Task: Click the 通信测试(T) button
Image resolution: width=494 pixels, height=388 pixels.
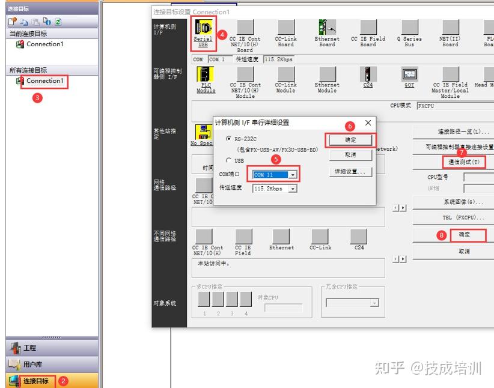Action: (464, 162)
